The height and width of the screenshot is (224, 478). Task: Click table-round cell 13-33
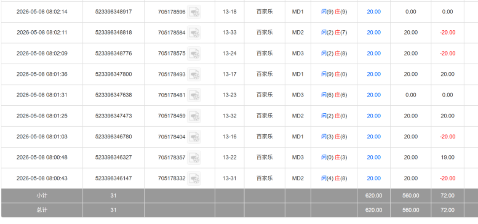229,32
